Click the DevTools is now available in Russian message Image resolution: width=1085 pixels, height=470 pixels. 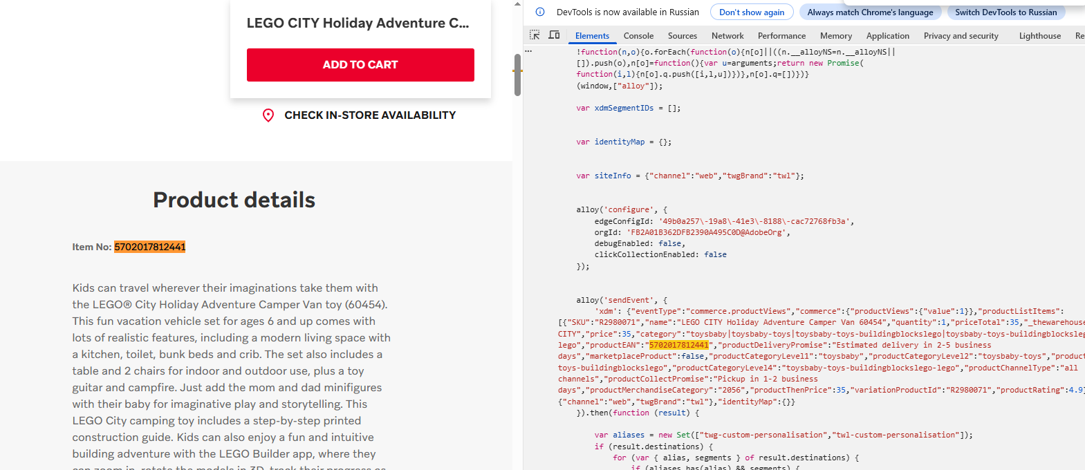point(628,12)
